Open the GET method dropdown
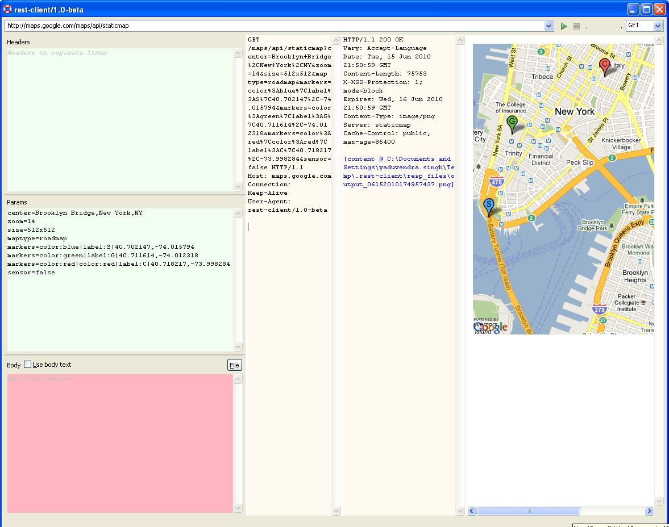This screenshot has width=669, height=527. pos(644,26)
